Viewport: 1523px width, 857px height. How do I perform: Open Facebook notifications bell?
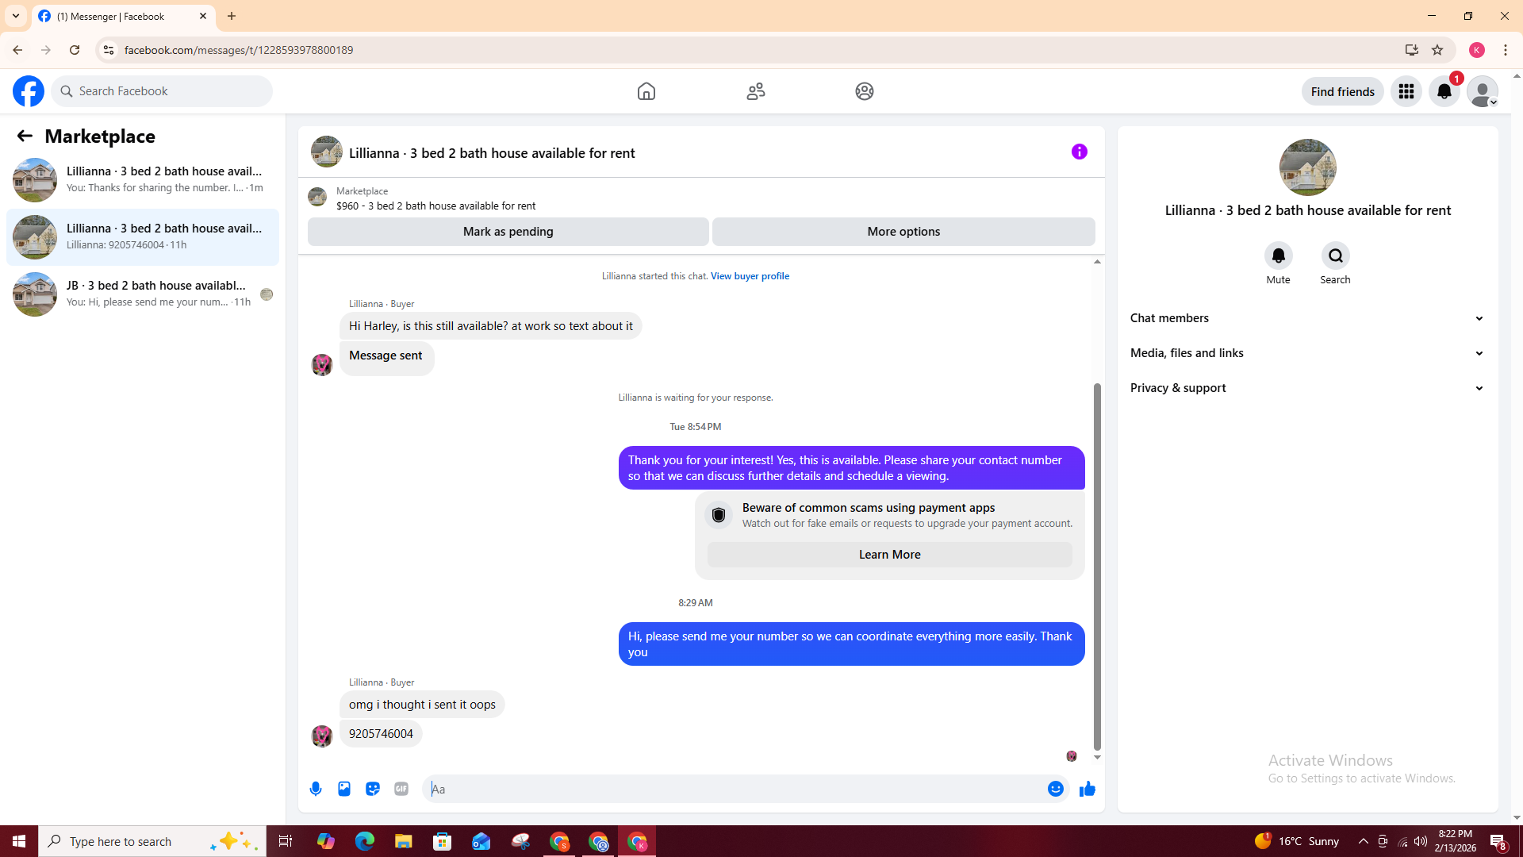pyautogui.click(x=1444, y=91)
